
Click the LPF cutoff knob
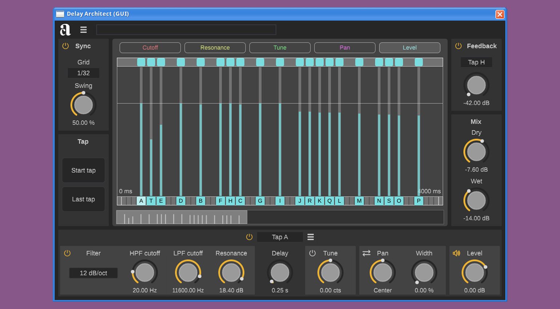click(188, 273)
